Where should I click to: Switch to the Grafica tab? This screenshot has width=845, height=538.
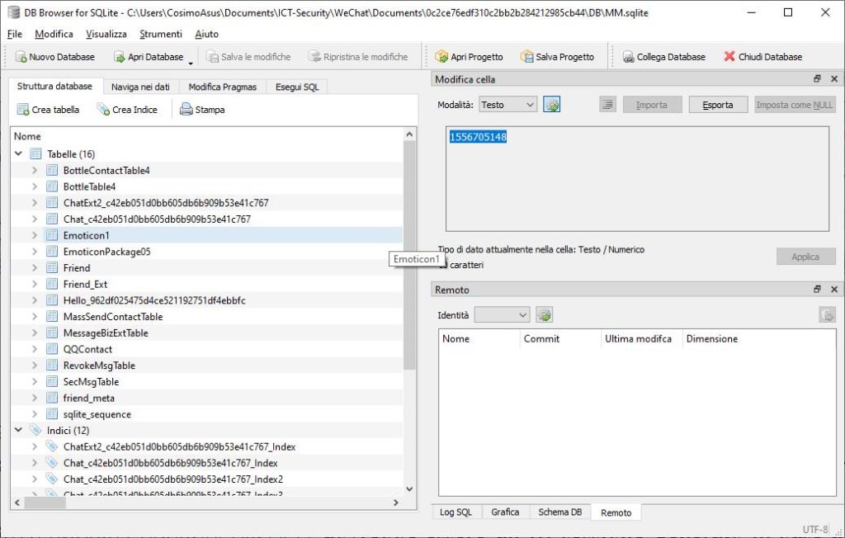(x=505, y=512)
